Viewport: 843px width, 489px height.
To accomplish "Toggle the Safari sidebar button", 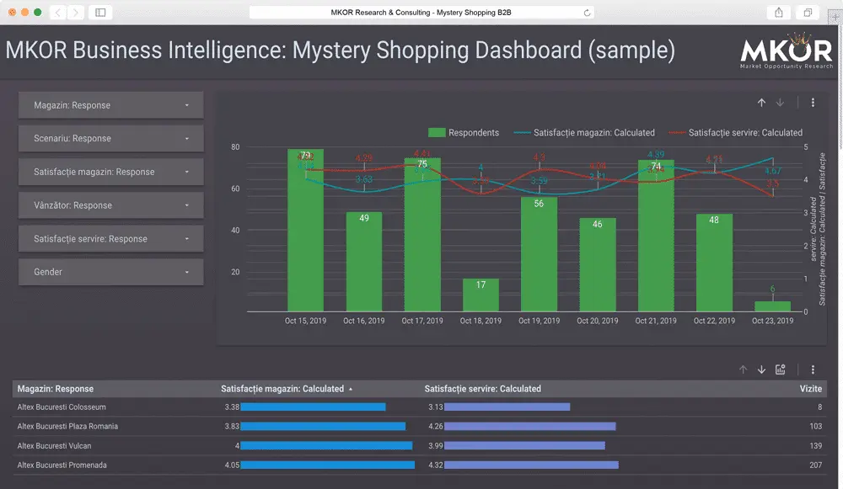I will pos(100,13).
